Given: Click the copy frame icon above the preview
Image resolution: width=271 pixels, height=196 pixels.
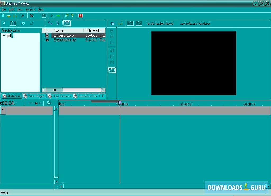Looking at the screenshot, I should (112, 23).
